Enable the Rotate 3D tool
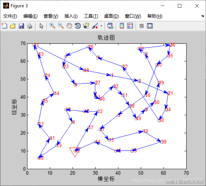206x186 pixels. pos(78,26)
